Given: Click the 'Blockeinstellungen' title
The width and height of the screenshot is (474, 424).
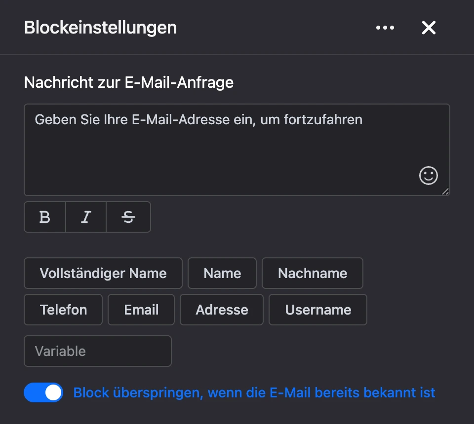Looking at the screenshot, I should [x=100, y=28].
